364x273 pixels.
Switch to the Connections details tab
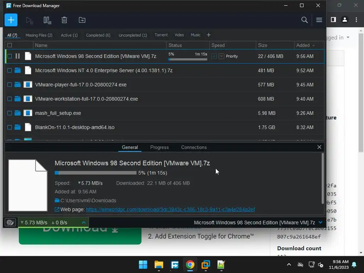[x=194, y=147]
